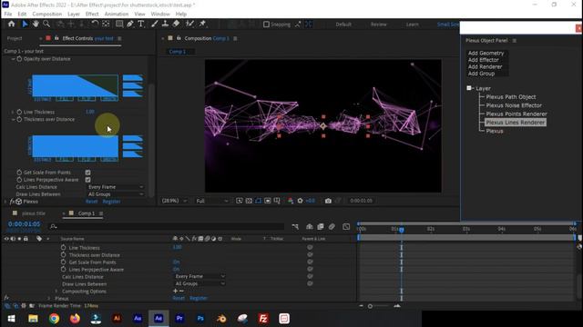Open Premiere Pro from the taskbar
Screen dimensions: 583x327
[x=179, y=319]
